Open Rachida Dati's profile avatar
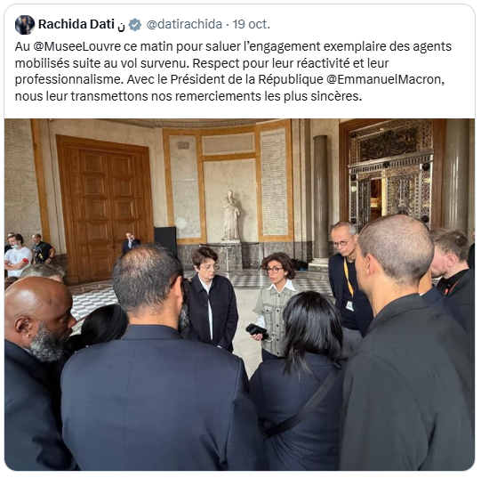 (25, 25)
